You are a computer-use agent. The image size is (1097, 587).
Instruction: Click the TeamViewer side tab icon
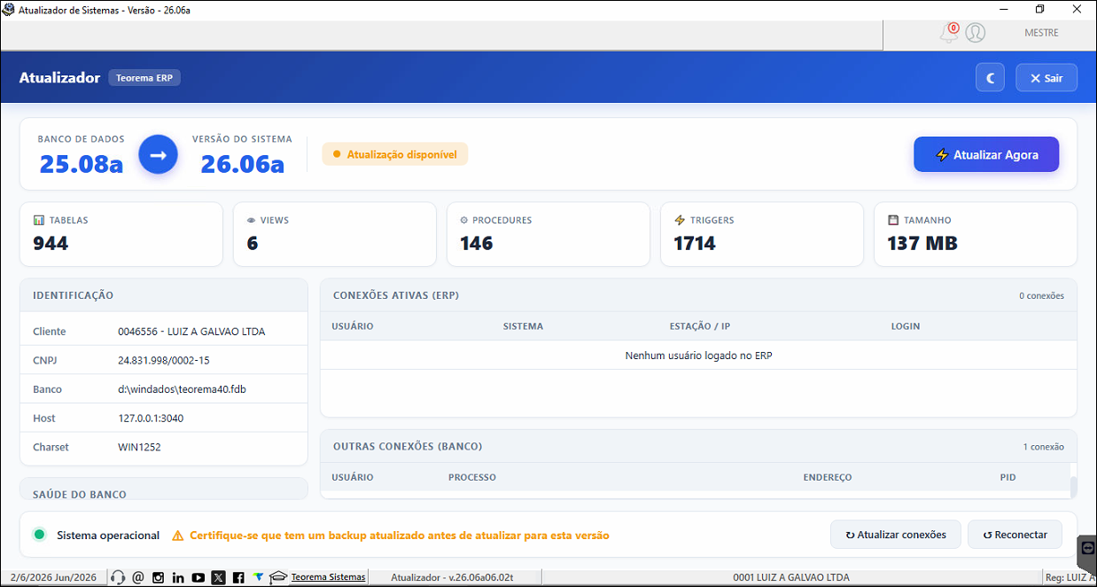click(1087, 550)
